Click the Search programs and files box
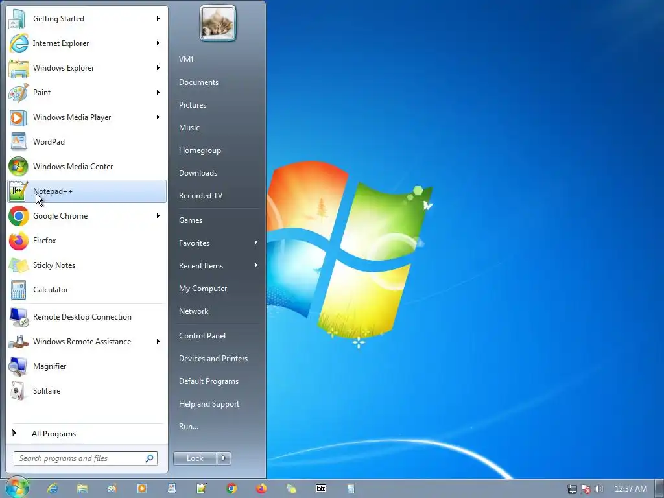 pos(86,458)
